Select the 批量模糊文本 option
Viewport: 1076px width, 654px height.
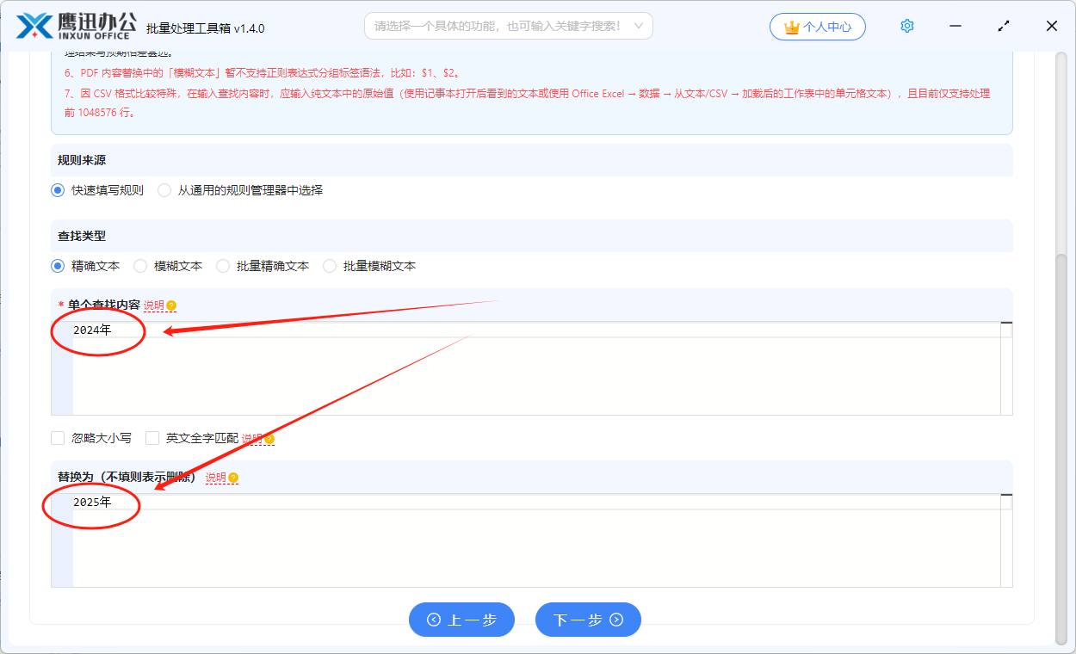(x=329, y=266)
